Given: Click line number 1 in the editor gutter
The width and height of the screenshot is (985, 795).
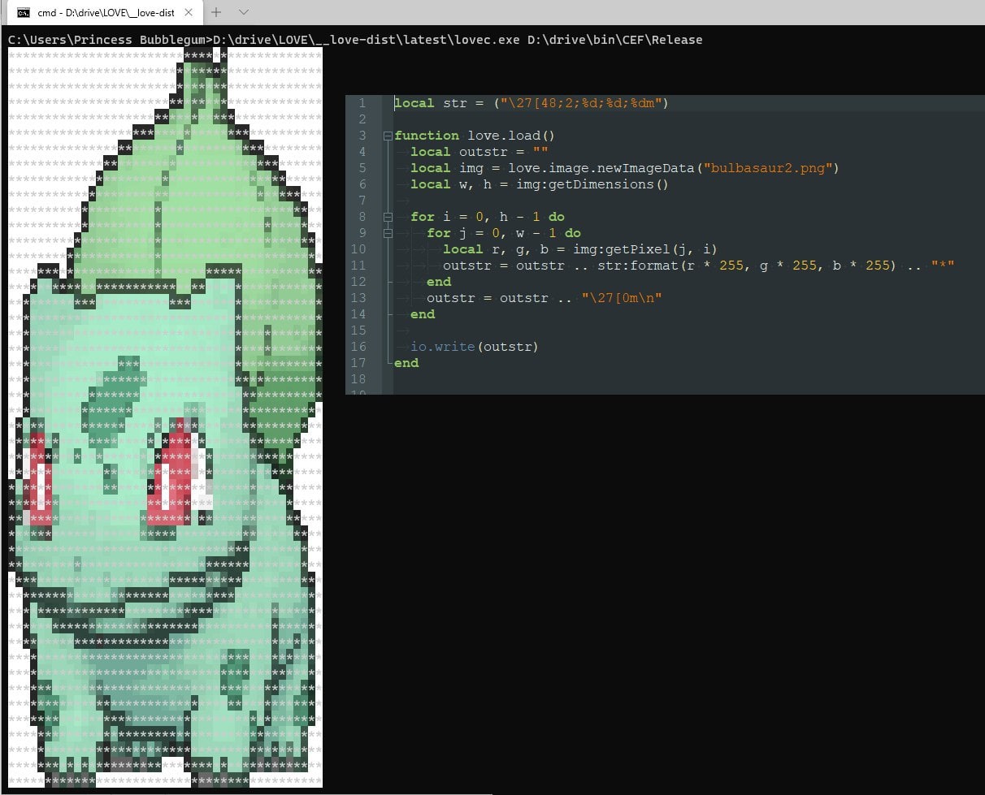Looking at the screenshot, I should point(362,103).
